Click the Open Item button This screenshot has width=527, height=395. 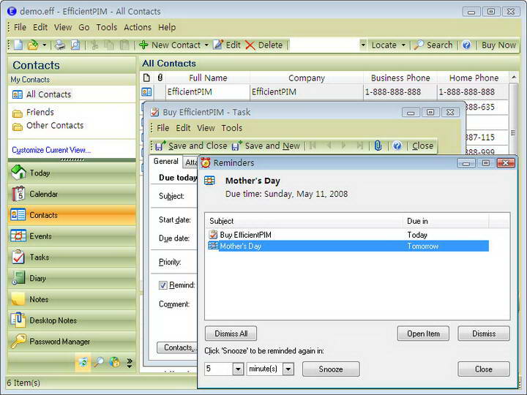[423, 334]
